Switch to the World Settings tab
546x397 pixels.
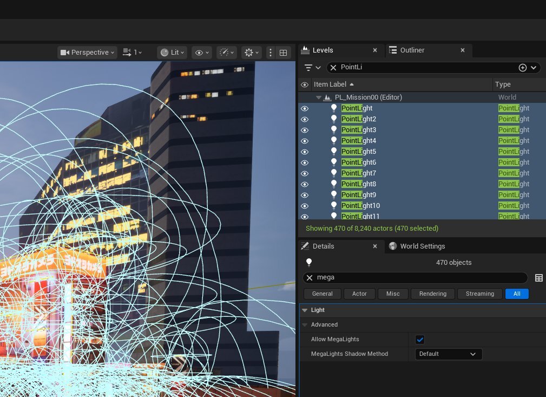(417, 246)
